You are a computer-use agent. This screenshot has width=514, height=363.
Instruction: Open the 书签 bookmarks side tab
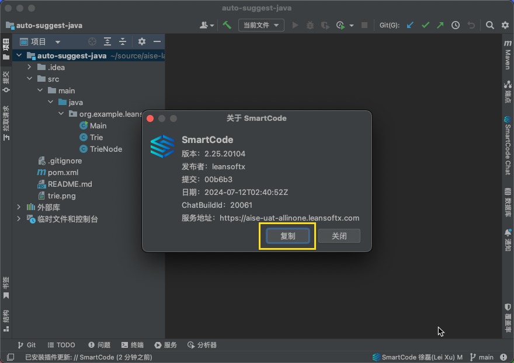[6, 288]
